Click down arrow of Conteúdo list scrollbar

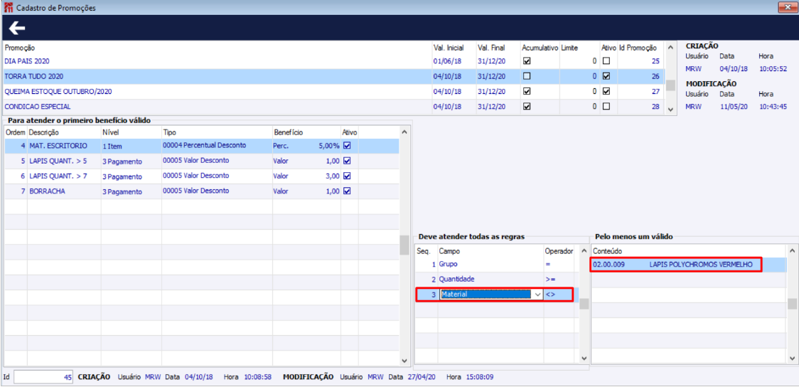click(791, 359)
